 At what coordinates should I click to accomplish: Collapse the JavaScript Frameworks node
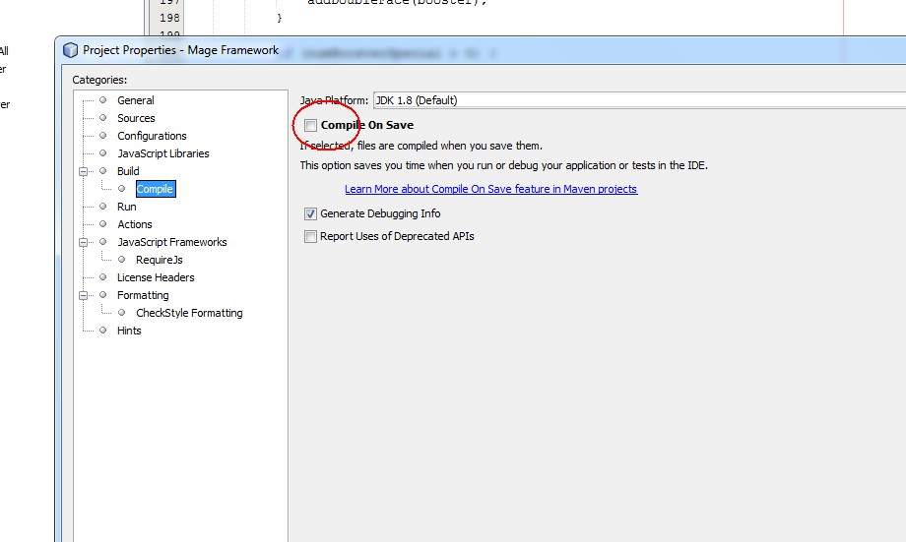point(87,242)
